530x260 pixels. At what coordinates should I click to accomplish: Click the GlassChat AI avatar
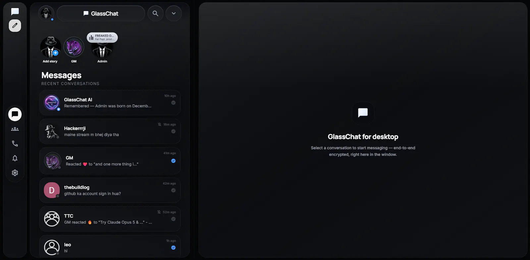[52, 102]
